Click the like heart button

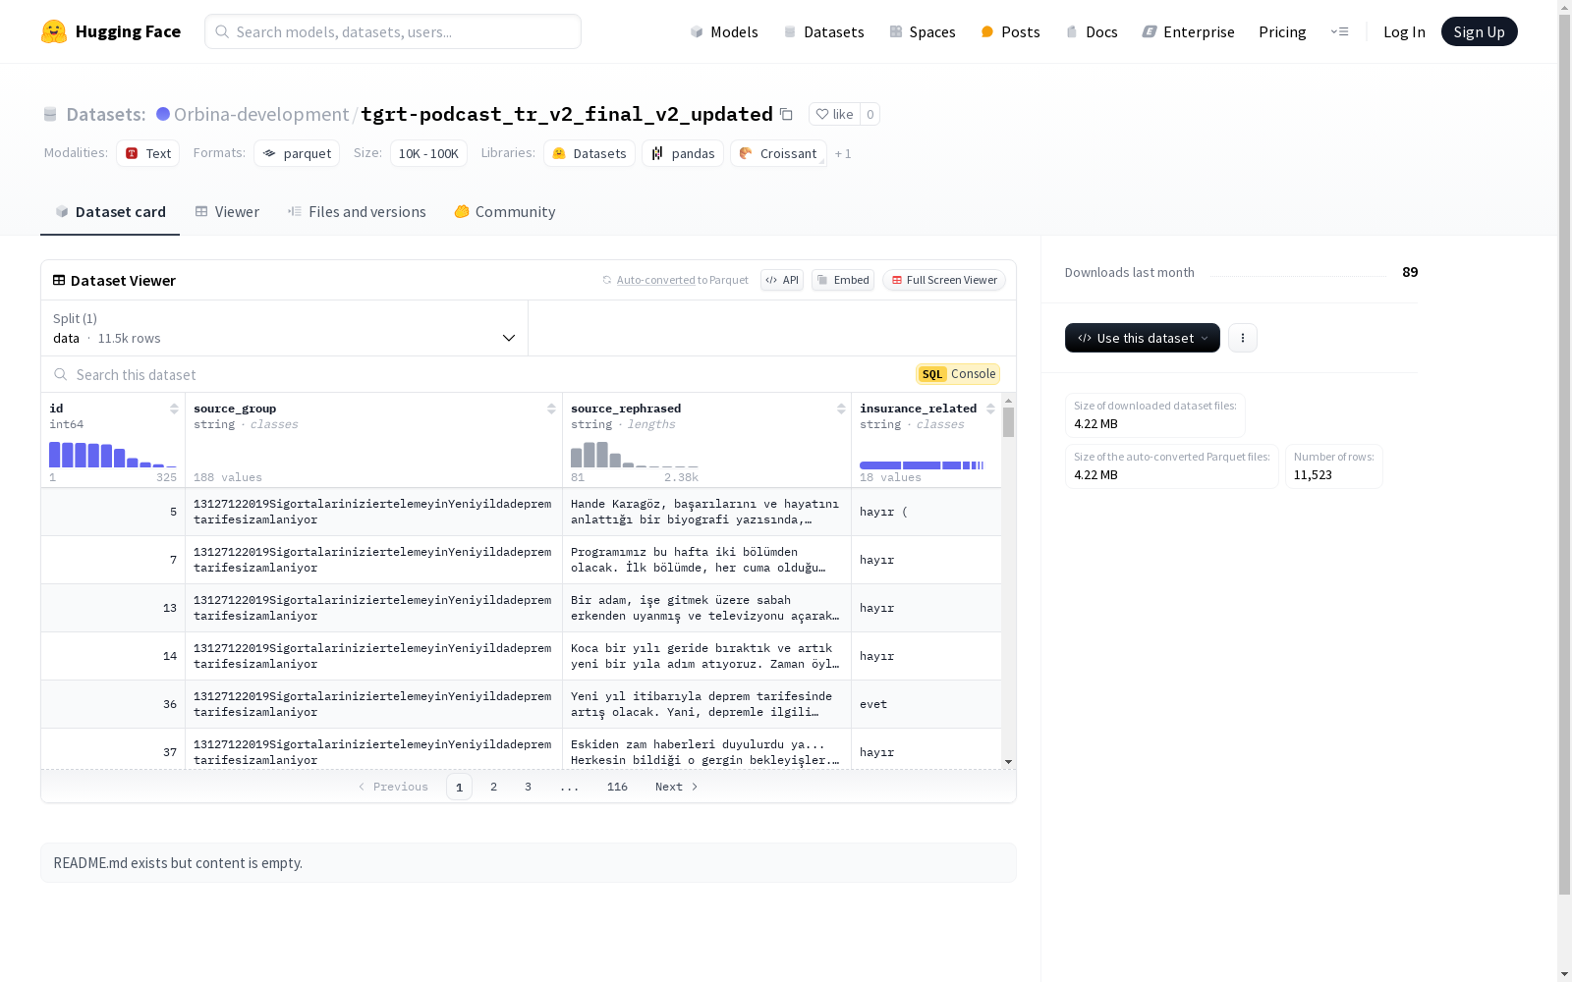click(x=834, y=114)
